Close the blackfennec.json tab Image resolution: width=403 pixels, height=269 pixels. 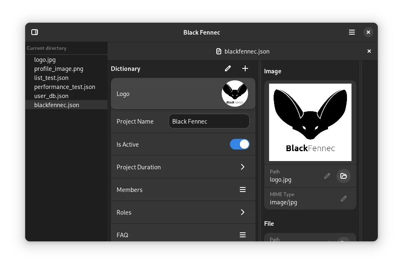pyautogui.click(x=369, y=51)
